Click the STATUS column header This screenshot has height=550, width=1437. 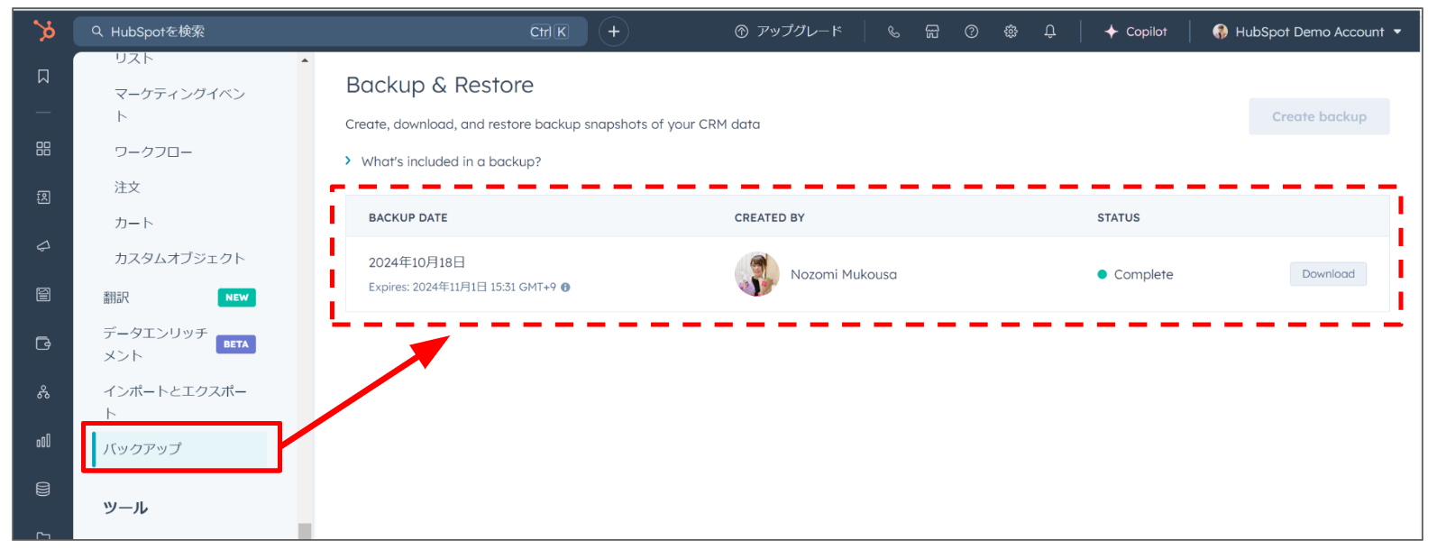coord(1119,217)
